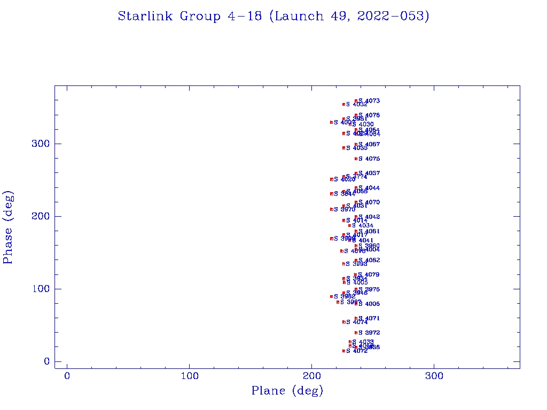Pick the "S 4071" data label
This screenshot has width=547, height=410.
point(369,318)
